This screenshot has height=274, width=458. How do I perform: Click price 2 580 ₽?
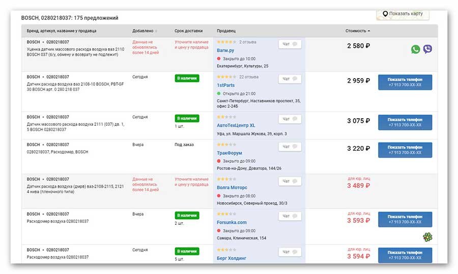(x=358, y=46)
